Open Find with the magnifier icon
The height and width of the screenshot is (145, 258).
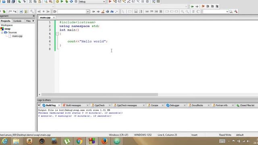point(46,2)
